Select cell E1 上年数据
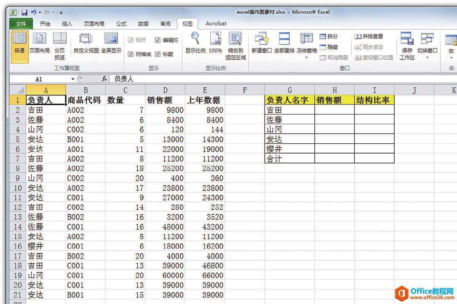 205,100
